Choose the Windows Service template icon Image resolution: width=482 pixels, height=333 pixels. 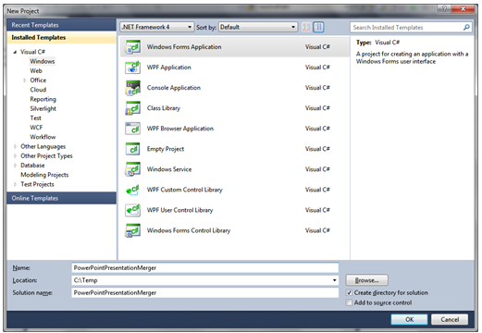133,169
